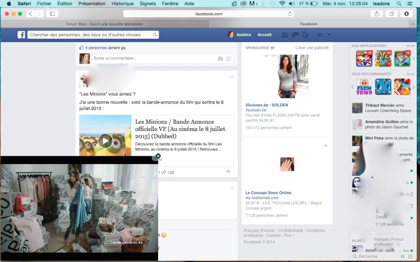Open Farm Town game icon
This screenshot has width=420, height=262.
point(364,87)
